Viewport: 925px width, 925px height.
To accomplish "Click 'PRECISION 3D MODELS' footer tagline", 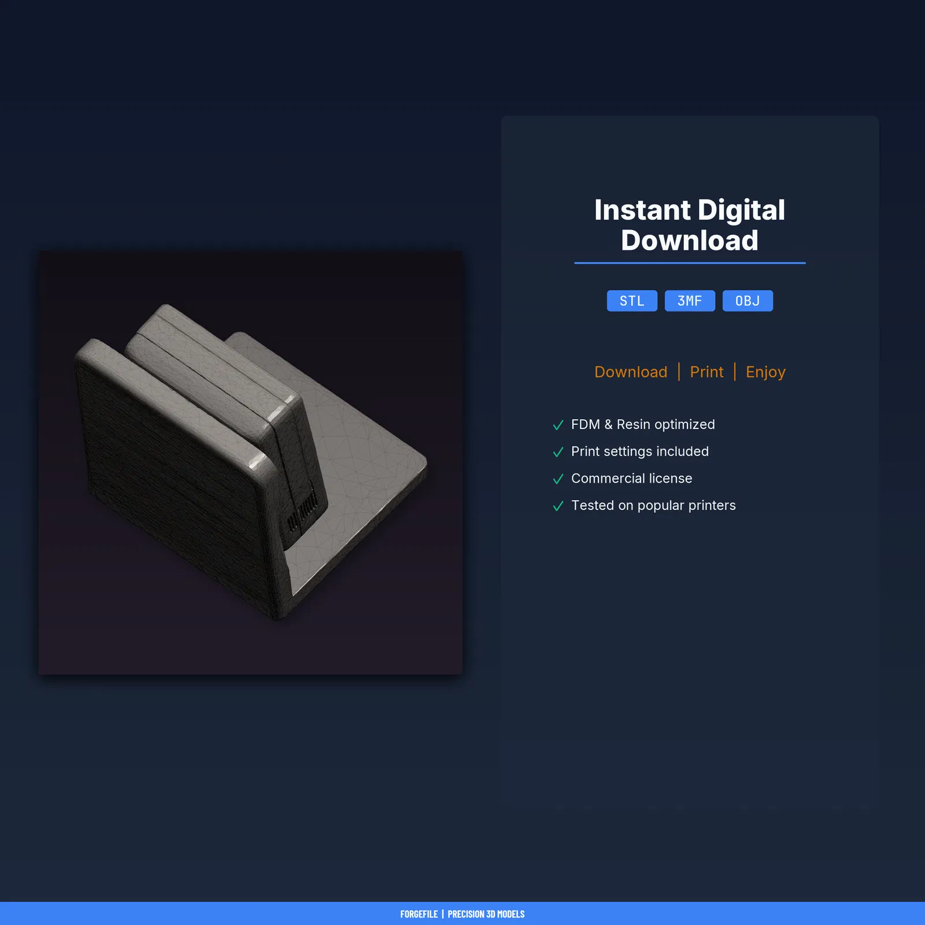I will [x=486, y=914].
